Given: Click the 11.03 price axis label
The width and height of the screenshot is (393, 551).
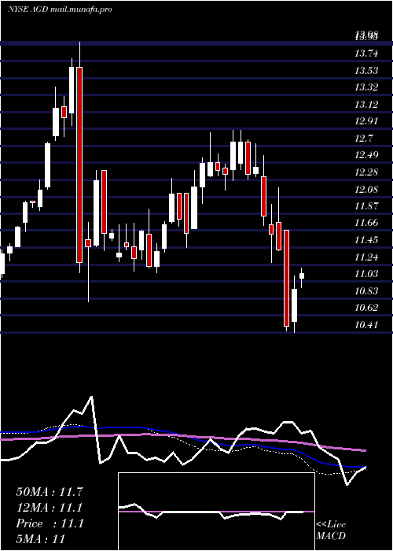Looking at the screenshot, I should pyautogui.click(x=367, y=274).
